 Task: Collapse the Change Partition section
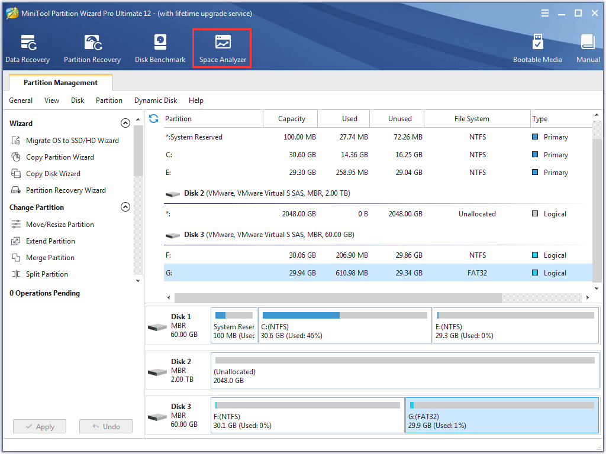(125, 207)
